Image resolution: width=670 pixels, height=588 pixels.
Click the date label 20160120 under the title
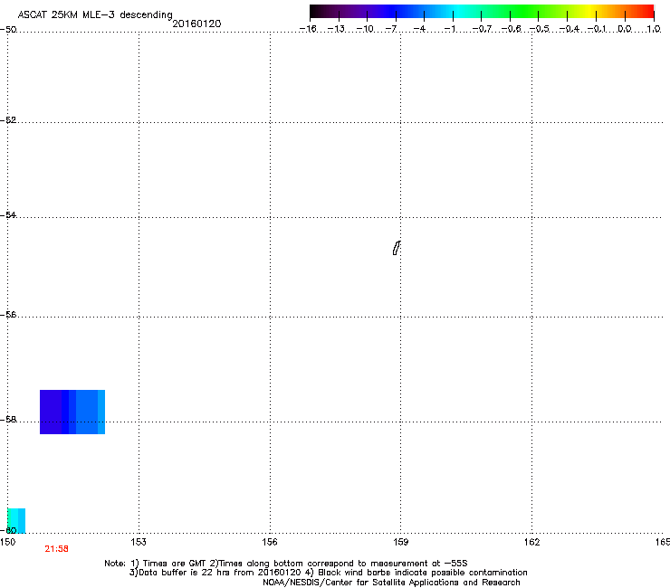196,24
